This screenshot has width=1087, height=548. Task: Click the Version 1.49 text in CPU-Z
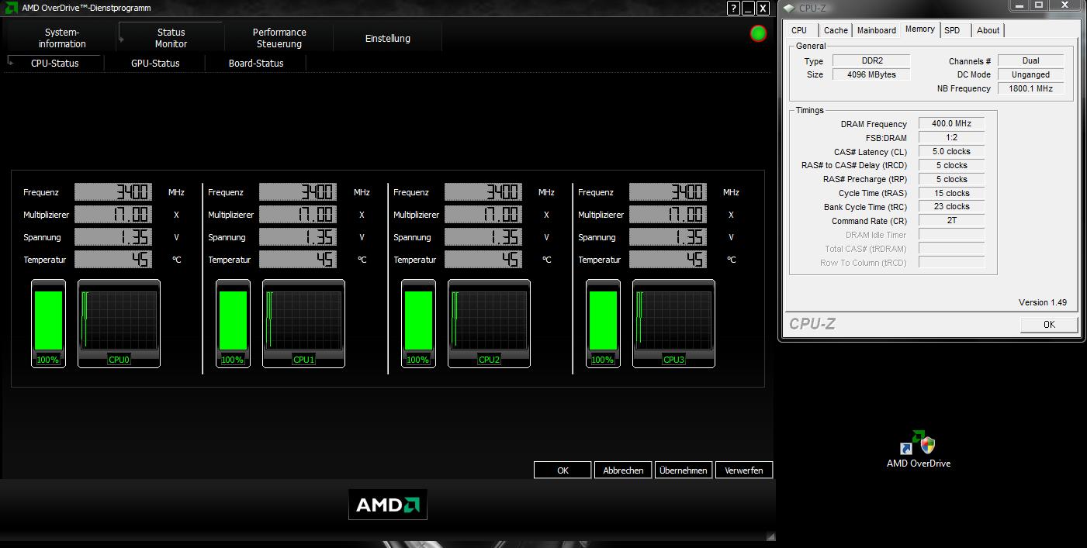(x=1042, y=302)
